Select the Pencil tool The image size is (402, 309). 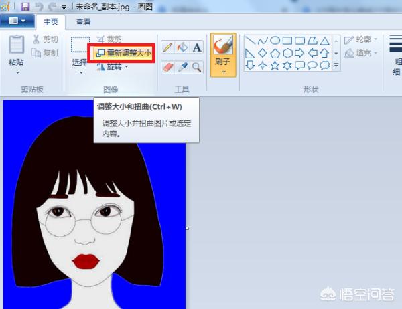pos(167,47)
